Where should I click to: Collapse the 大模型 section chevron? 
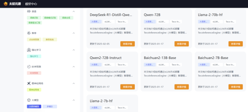click(74, 100)
